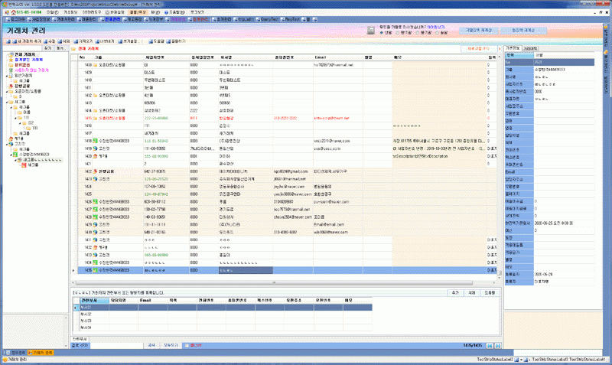The height and width of the screenshot is (365, 612).
Task: Click the calendar icon beside the period radios
Action: [371, 31]
